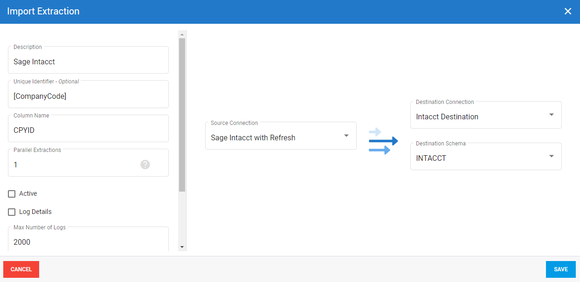Close the Import Extraction dialog with X

(567, 12)
